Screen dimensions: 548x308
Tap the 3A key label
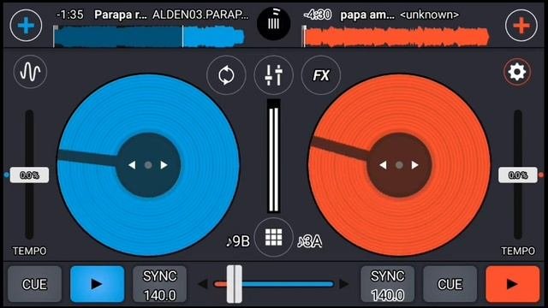click(310, 241)
